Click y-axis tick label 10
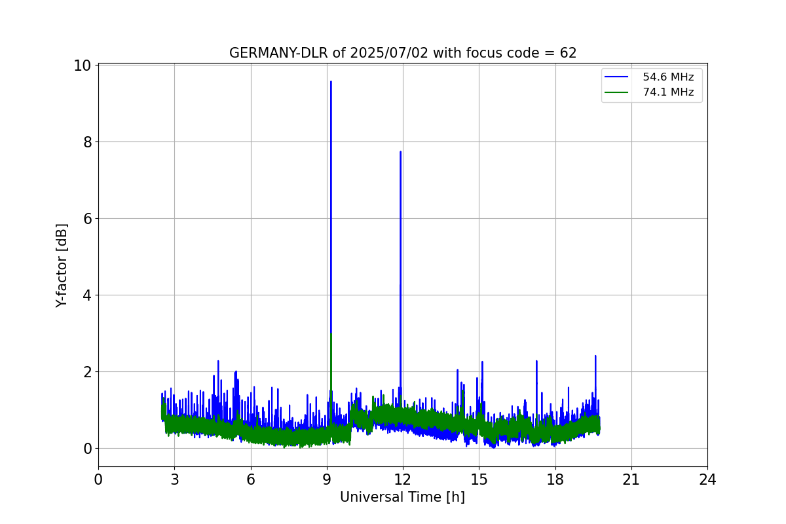Screen dimensions: 786x524 pos(83,65)
